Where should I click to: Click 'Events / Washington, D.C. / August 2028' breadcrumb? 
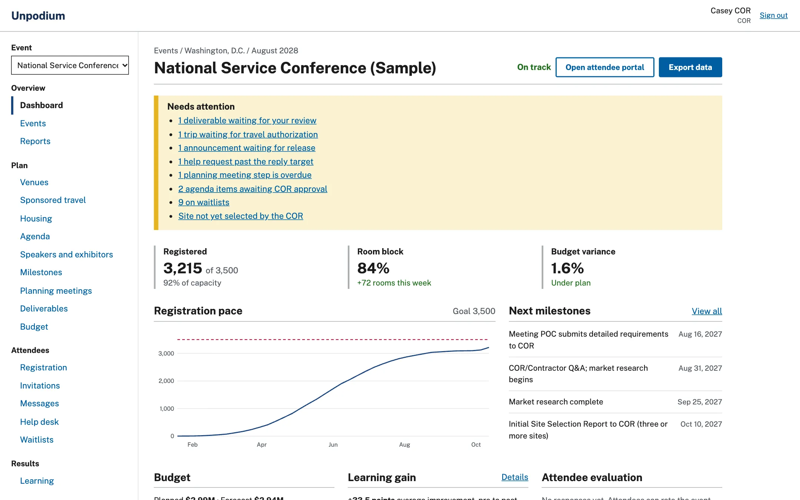tap(226, 50)
